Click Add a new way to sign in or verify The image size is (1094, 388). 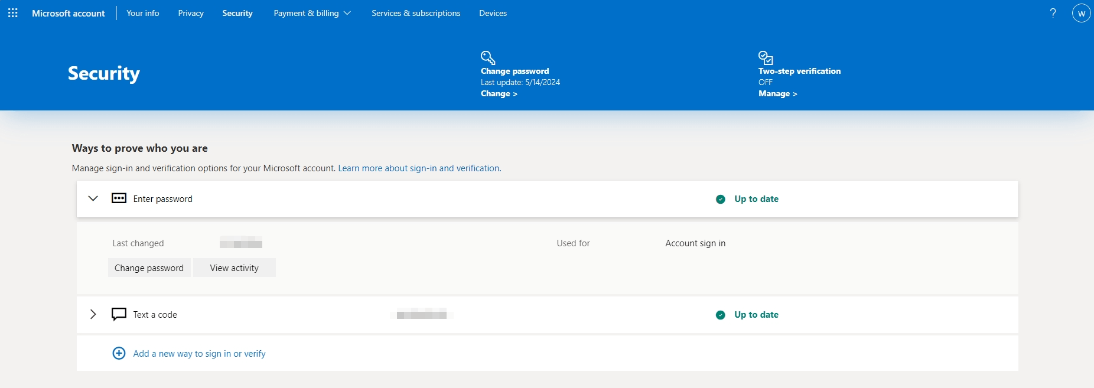tap(199, 354)
